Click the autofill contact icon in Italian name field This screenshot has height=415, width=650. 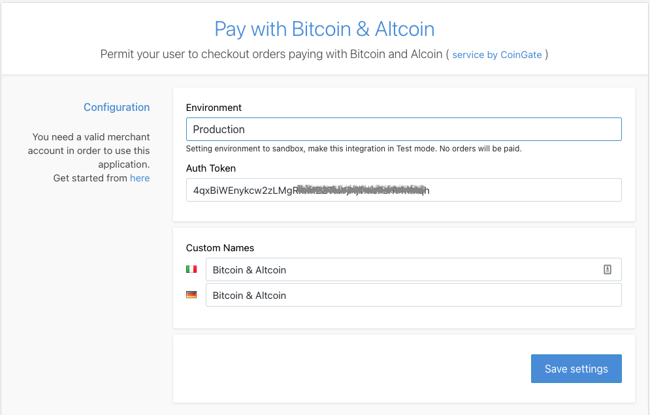point(608,269)
